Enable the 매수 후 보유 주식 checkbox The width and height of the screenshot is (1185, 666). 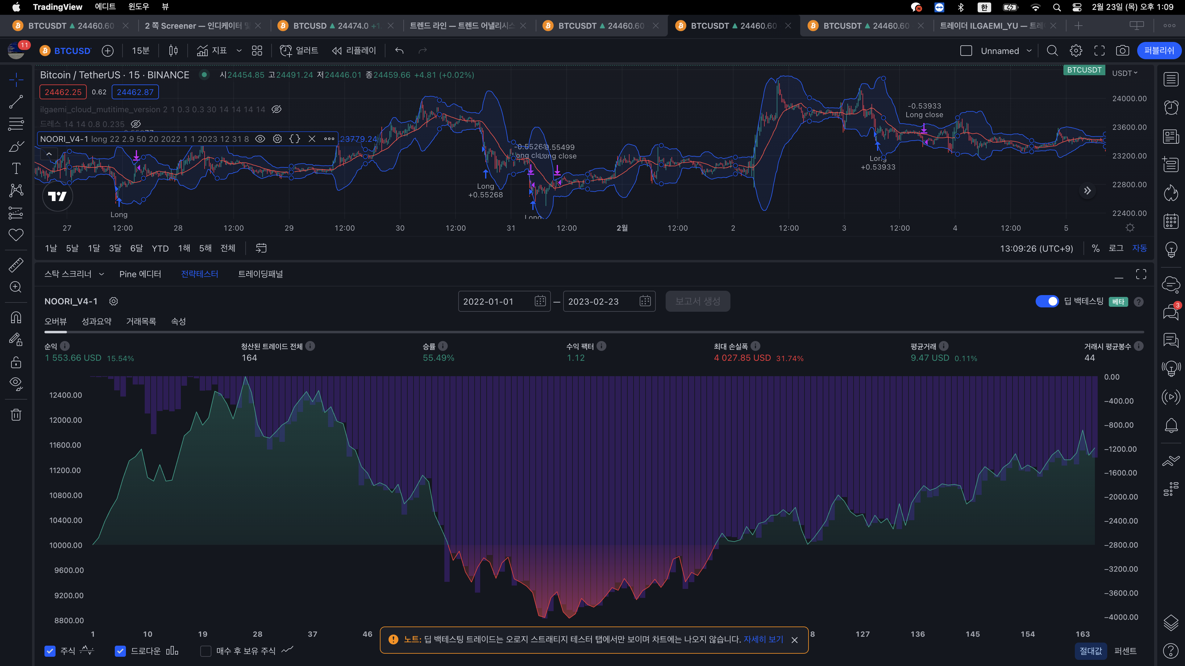(x=206, y=651)
